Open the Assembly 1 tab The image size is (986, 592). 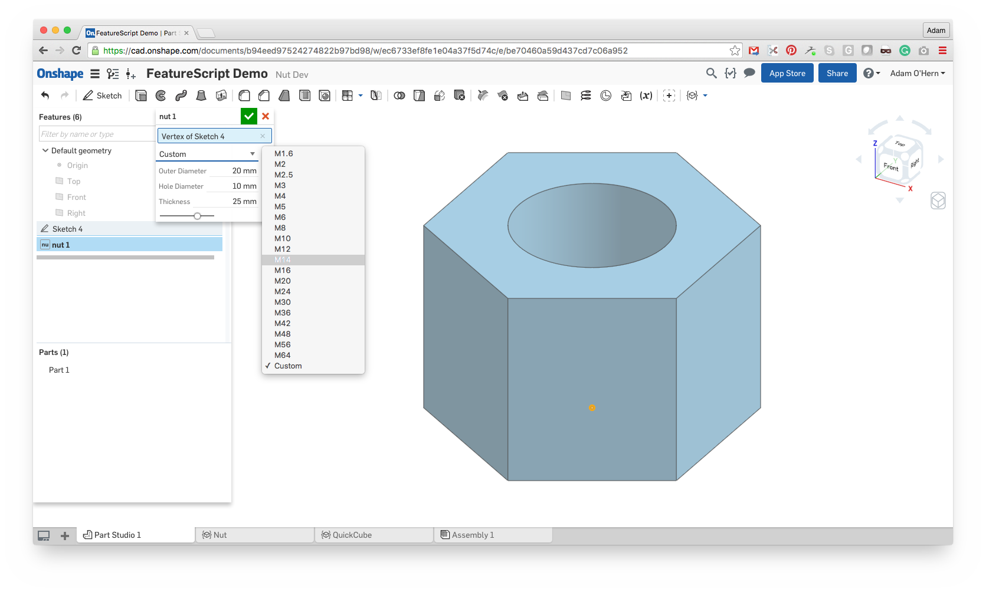coord(473,534)
